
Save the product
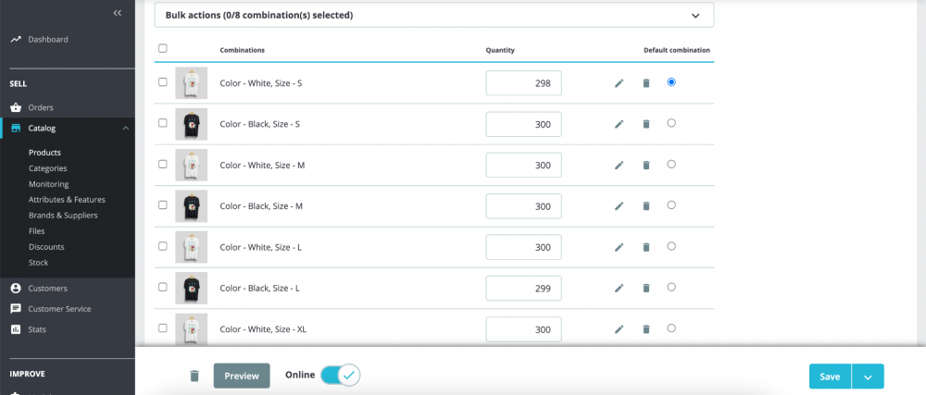pos(830,376)
